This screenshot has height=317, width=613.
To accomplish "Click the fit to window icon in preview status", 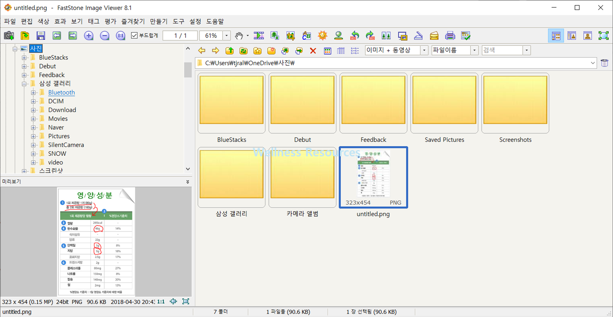I will [x=173, y=301].
